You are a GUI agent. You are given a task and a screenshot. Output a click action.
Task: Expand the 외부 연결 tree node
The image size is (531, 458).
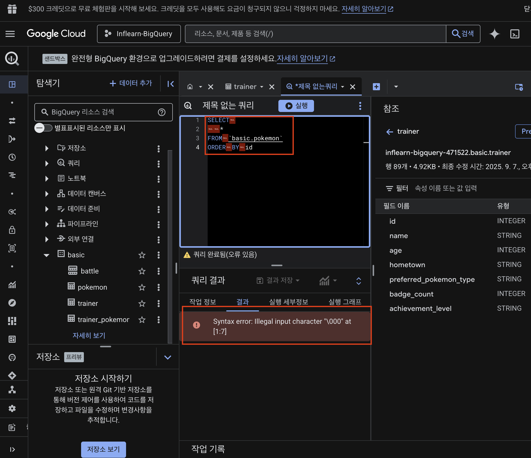47,239
